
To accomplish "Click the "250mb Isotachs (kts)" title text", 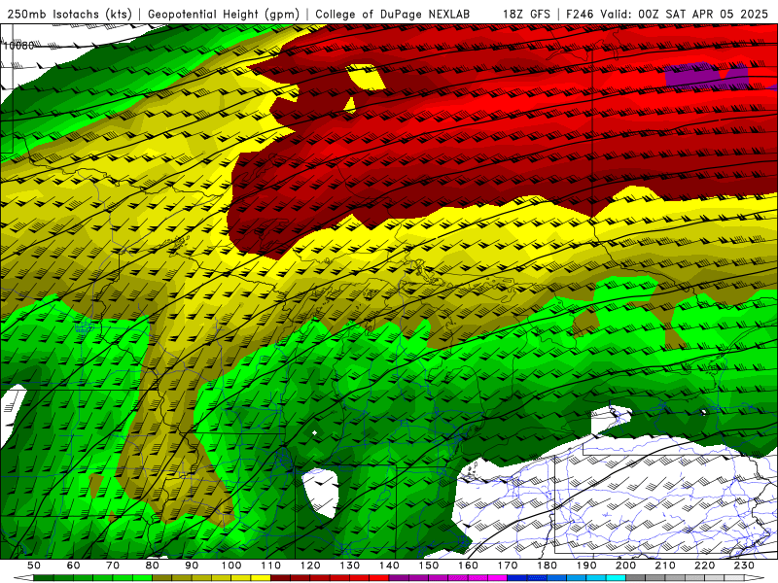I will click(69, 15).
